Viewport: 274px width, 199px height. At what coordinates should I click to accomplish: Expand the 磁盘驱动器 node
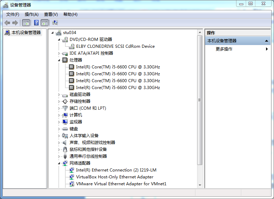point(59,95)
